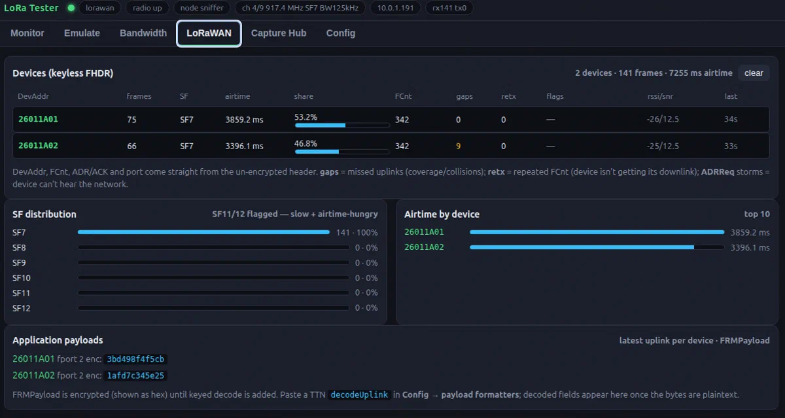This screenshot has width=785, height=418.
Task: Click the 46.8% share bar
Action: pos(342,151)
